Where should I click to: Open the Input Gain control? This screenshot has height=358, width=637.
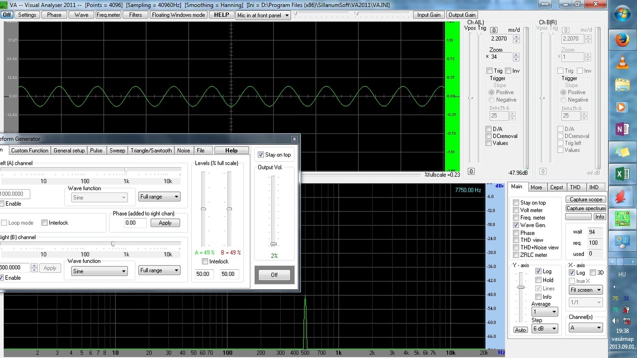(429, 15)
